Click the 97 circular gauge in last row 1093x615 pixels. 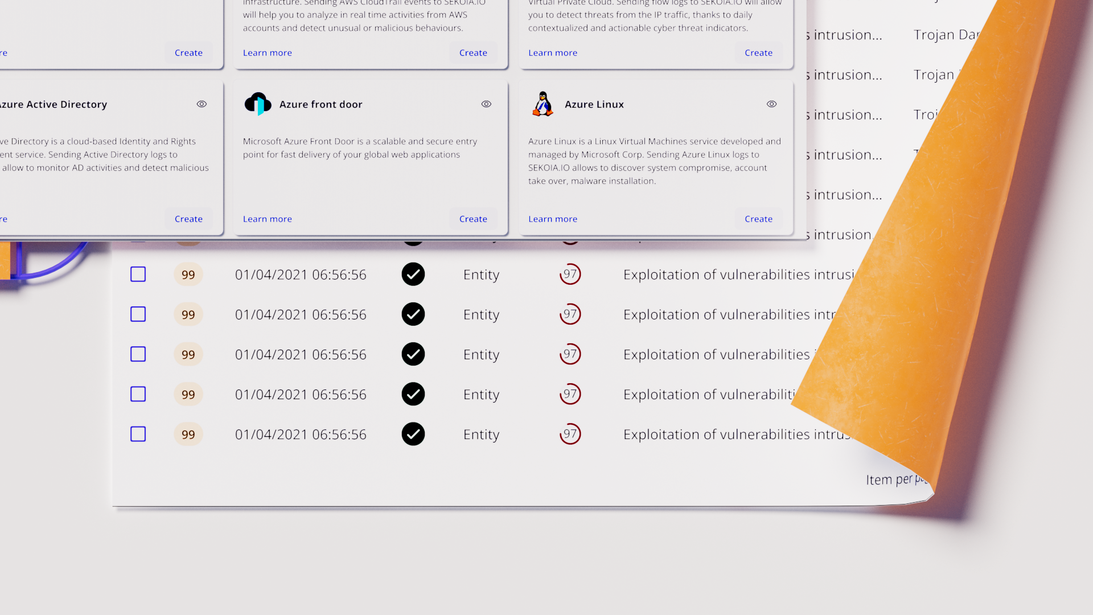[570, 434]
